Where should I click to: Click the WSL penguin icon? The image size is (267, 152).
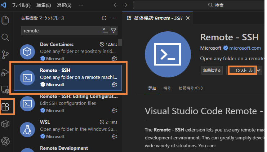[x=27, y=130]
